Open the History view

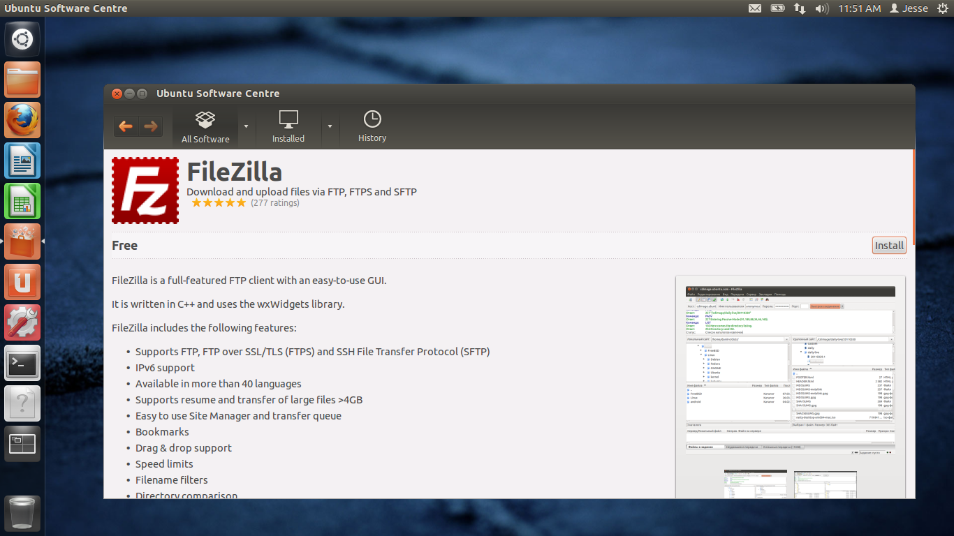(372, 127)
